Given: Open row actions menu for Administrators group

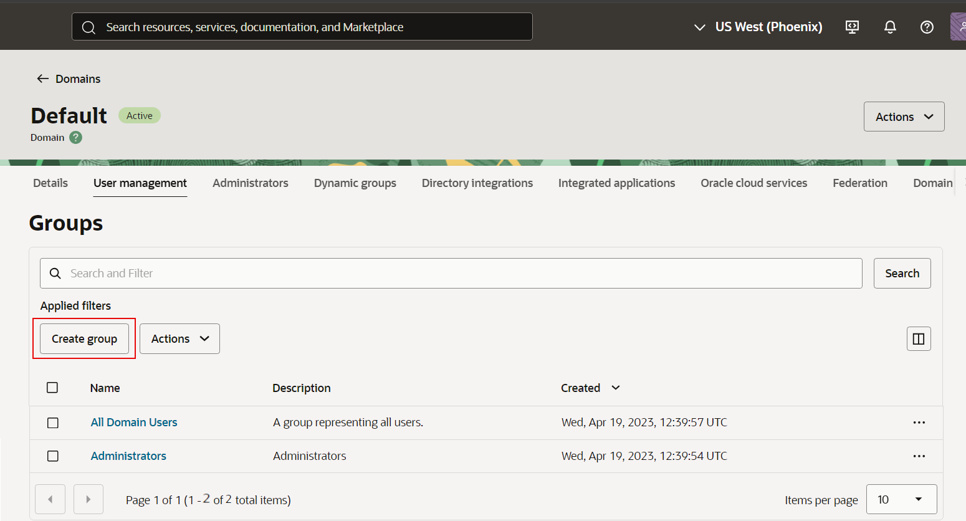Looking at the screenshot, I should pos(919,456).
